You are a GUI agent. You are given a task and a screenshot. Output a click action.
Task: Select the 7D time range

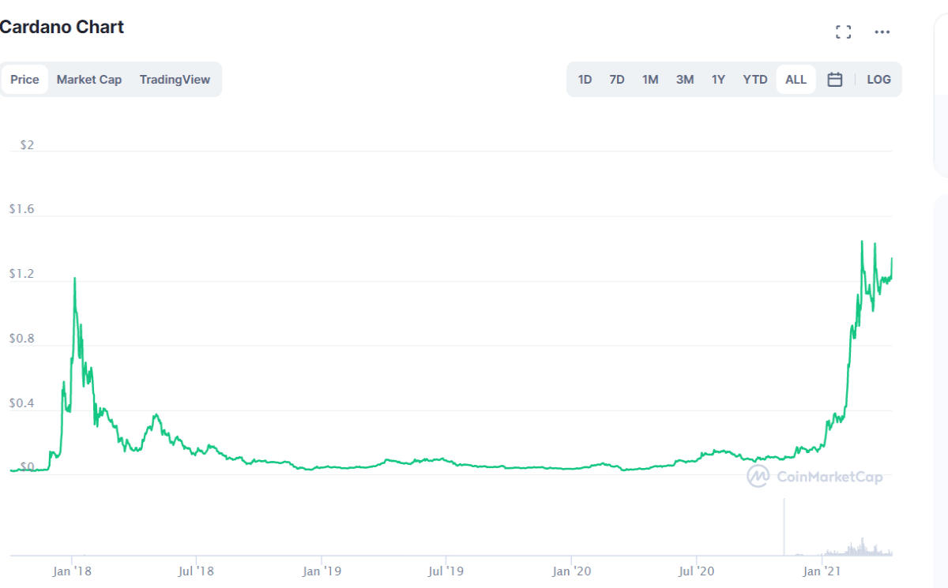point(617,80)
